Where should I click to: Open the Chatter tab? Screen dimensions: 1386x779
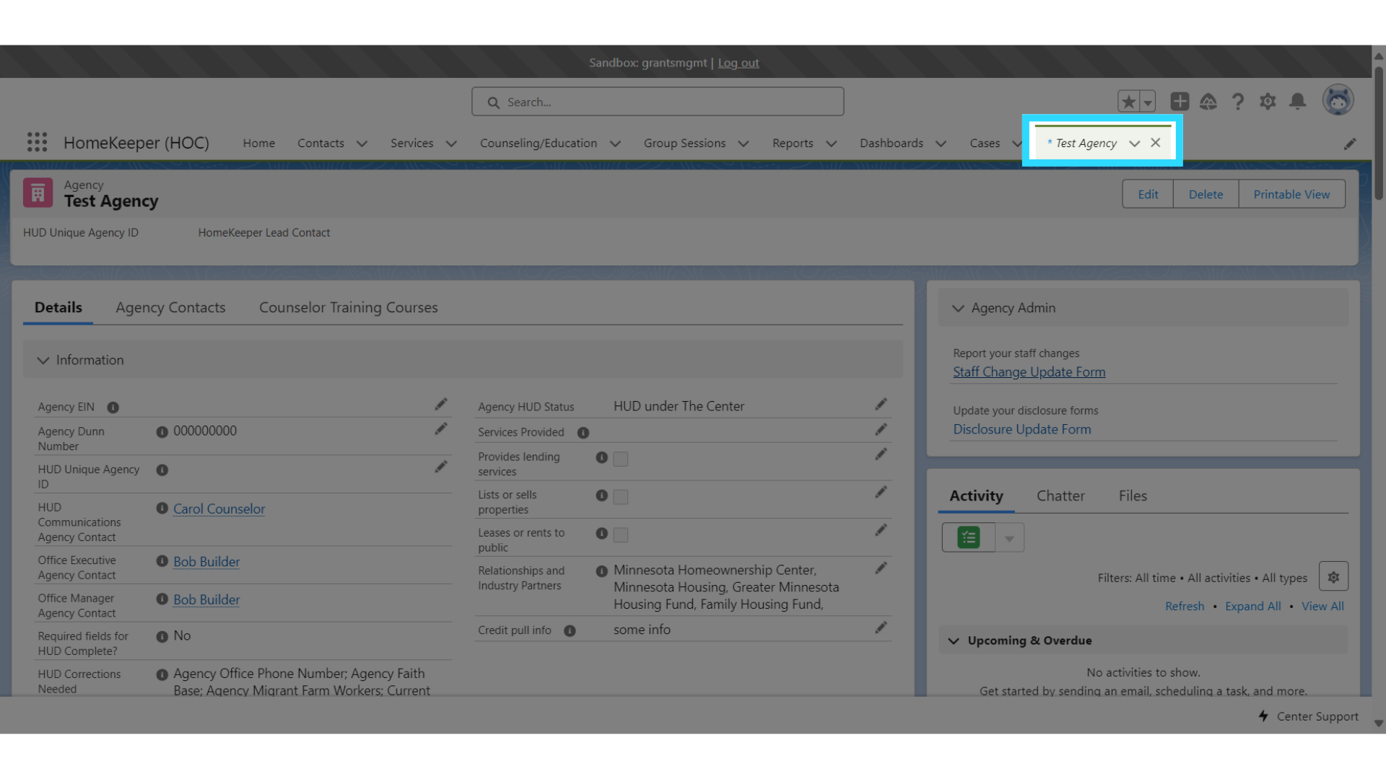coord(1060,496)
